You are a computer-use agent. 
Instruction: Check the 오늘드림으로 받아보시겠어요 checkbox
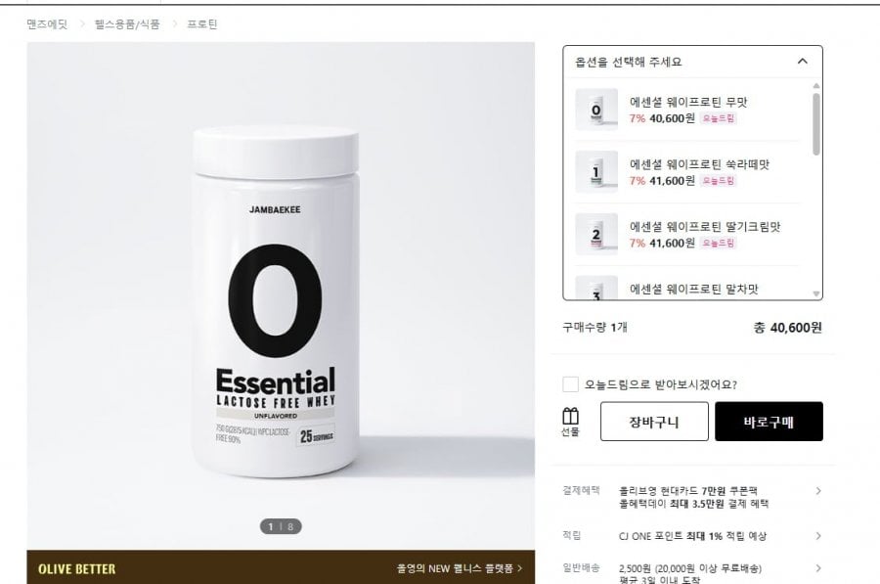570,384
